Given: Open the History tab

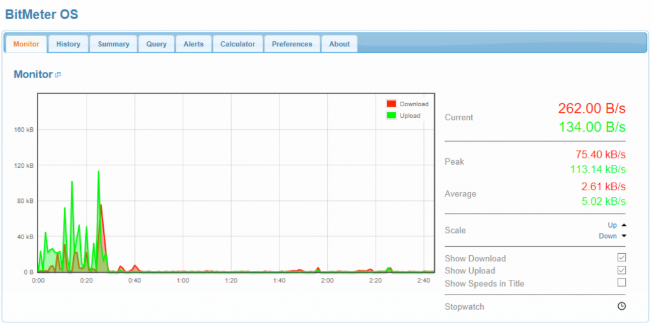Looking at the screenshot, I should 68,44.
